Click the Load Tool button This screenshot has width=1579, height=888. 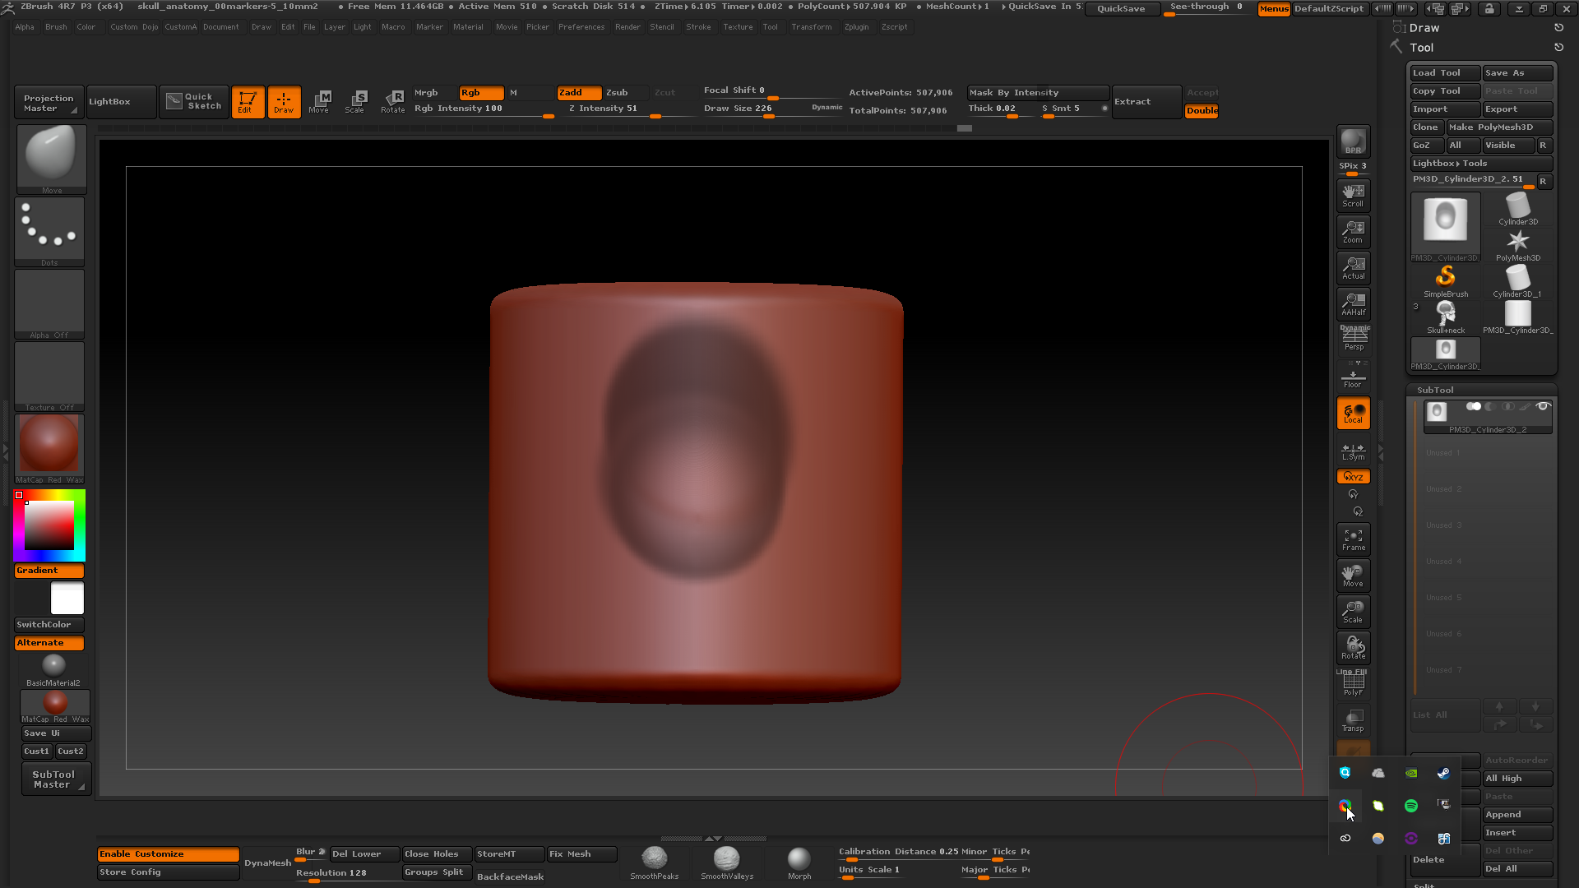[1445, 73]
